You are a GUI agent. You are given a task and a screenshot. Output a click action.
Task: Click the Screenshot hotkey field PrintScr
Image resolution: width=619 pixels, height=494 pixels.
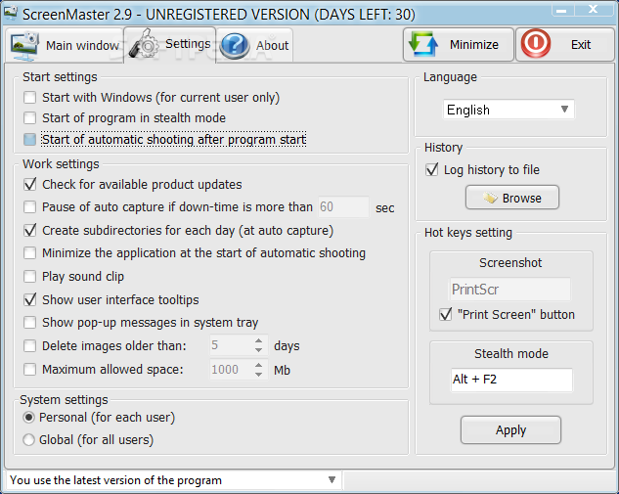[510, 289]
